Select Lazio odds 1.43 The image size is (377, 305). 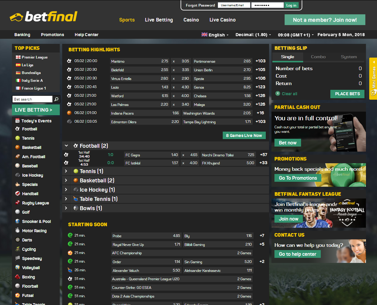[x=140, y=87]
